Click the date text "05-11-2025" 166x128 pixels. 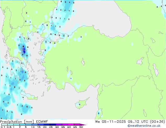pyautogui.click(x=114, y=122)
